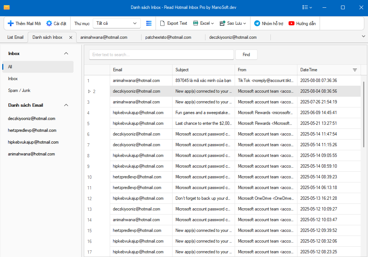
Task: Click the green Excel icon
Action: coord(195,23)
